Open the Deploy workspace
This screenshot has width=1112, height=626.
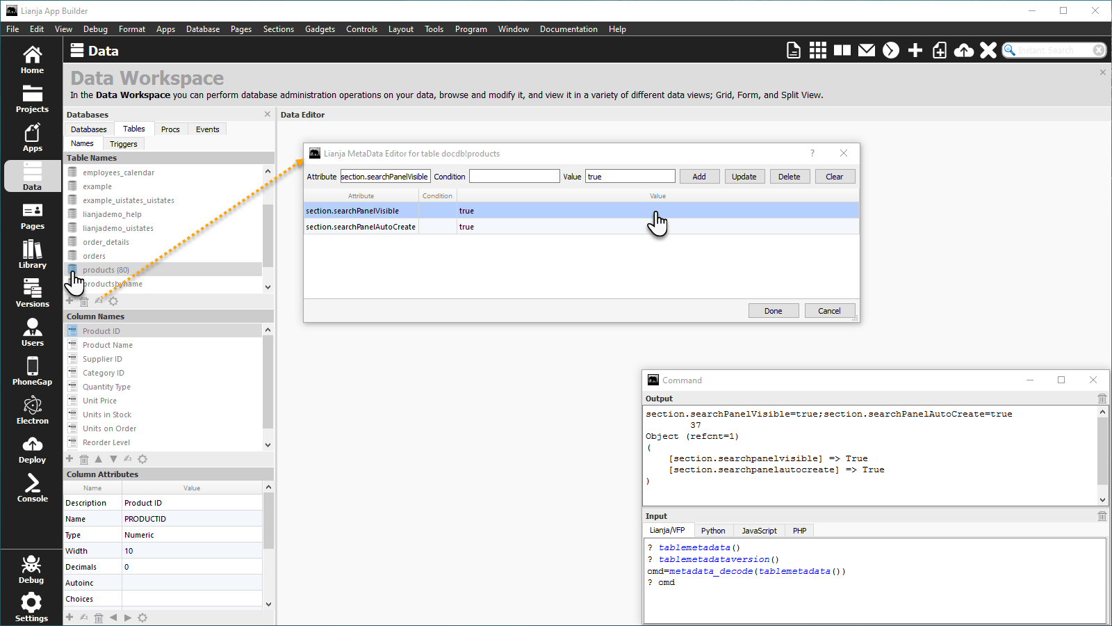coord(32,449)
